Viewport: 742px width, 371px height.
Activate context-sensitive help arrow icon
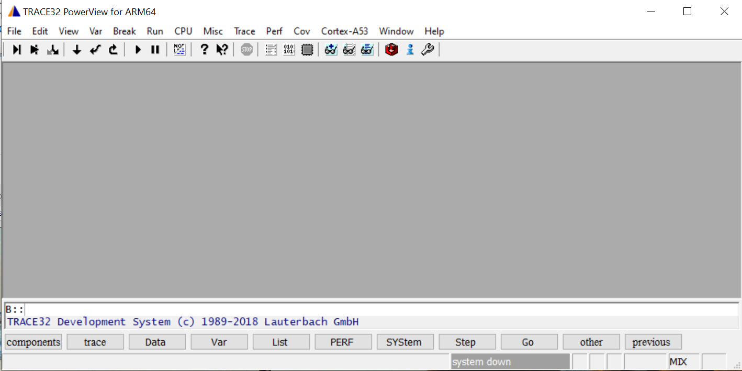221,49
